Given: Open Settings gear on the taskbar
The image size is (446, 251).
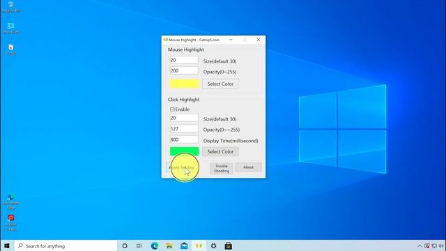Looking at the screenshot, I should (214, 246).
